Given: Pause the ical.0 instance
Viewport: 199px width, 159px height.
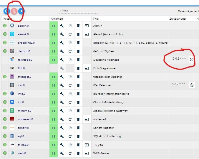Looking at the screenshot, I should [54, 85].
